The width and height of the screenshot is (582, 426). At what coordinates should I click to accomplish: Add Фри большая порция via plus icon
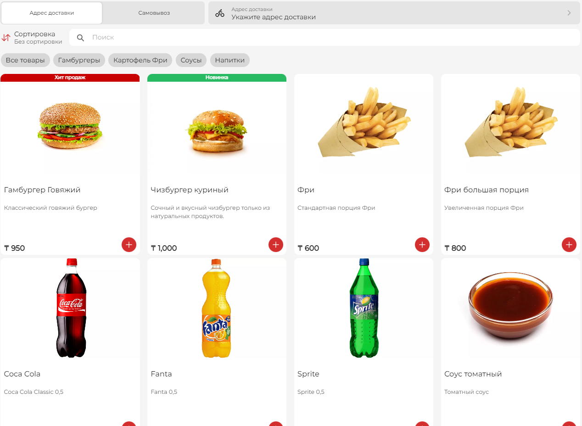569,245
